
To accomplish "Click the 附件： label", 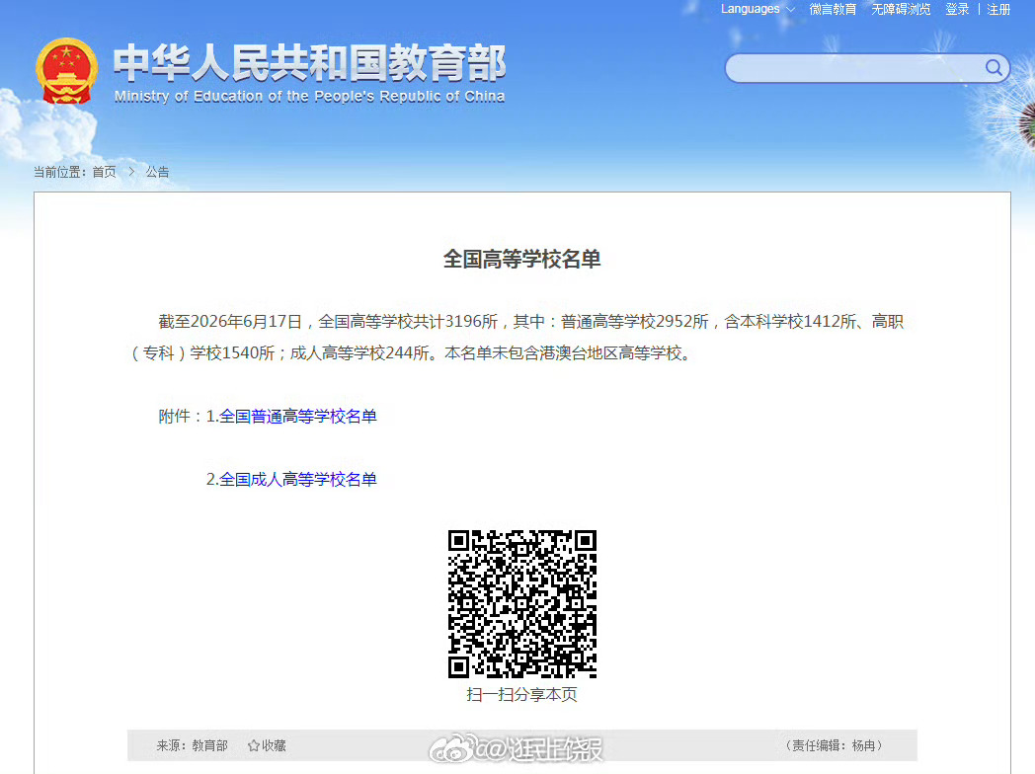I will (182, 417).
